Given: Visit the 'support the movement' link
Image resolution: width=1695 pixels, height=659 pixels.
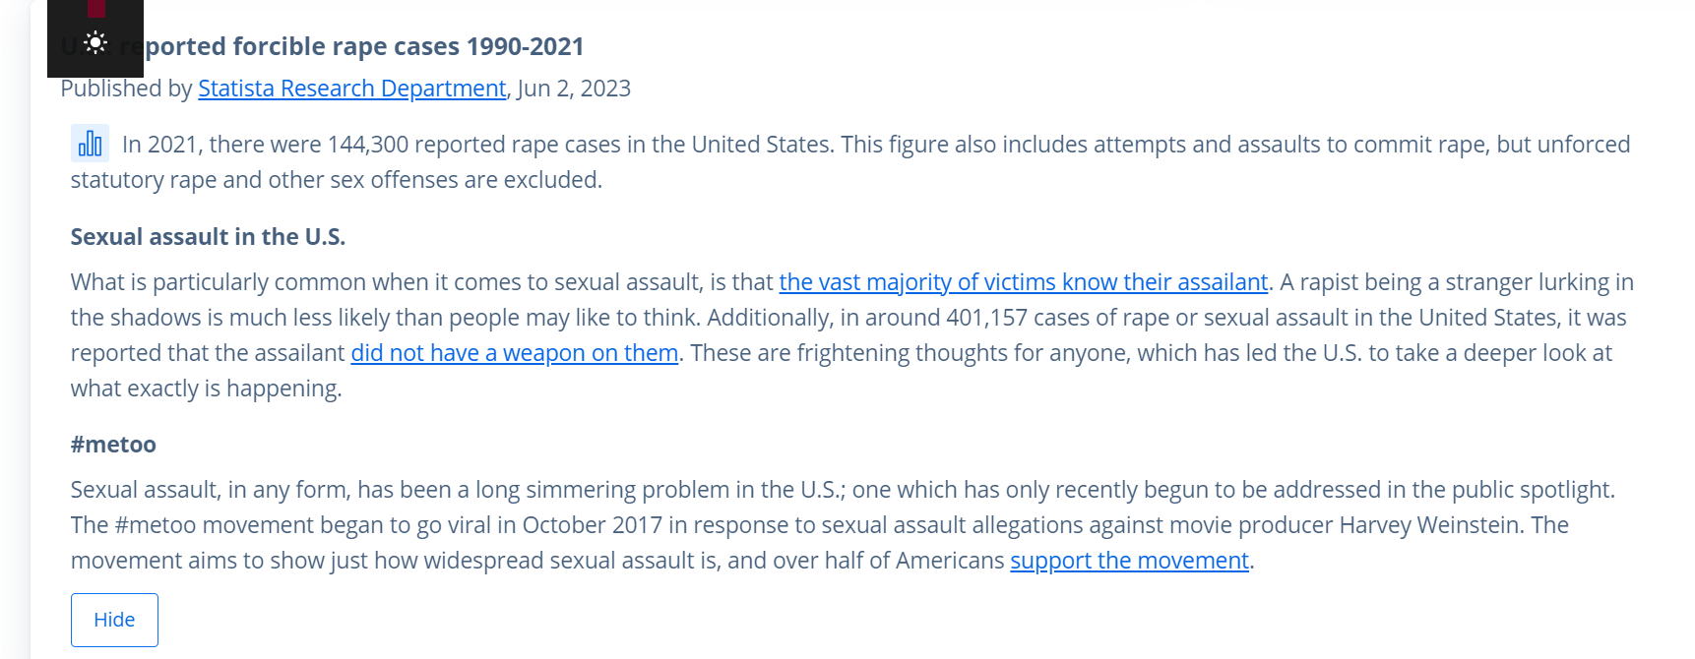Looking at the screenshot, I should point(1129,561).
